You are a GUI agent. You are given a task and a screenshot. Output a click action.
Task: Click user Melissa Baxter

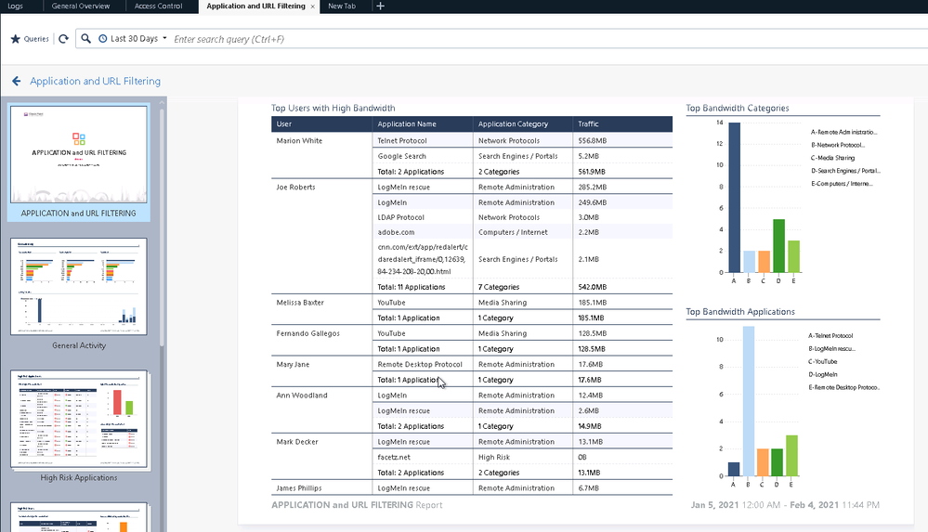[300, 303]
